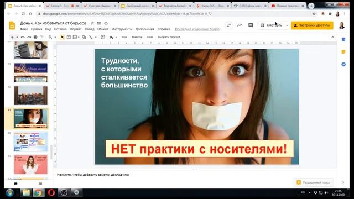354x199 pixels.
Task: Expand the insert image dropdown arrow
Action: pos(79,37)
